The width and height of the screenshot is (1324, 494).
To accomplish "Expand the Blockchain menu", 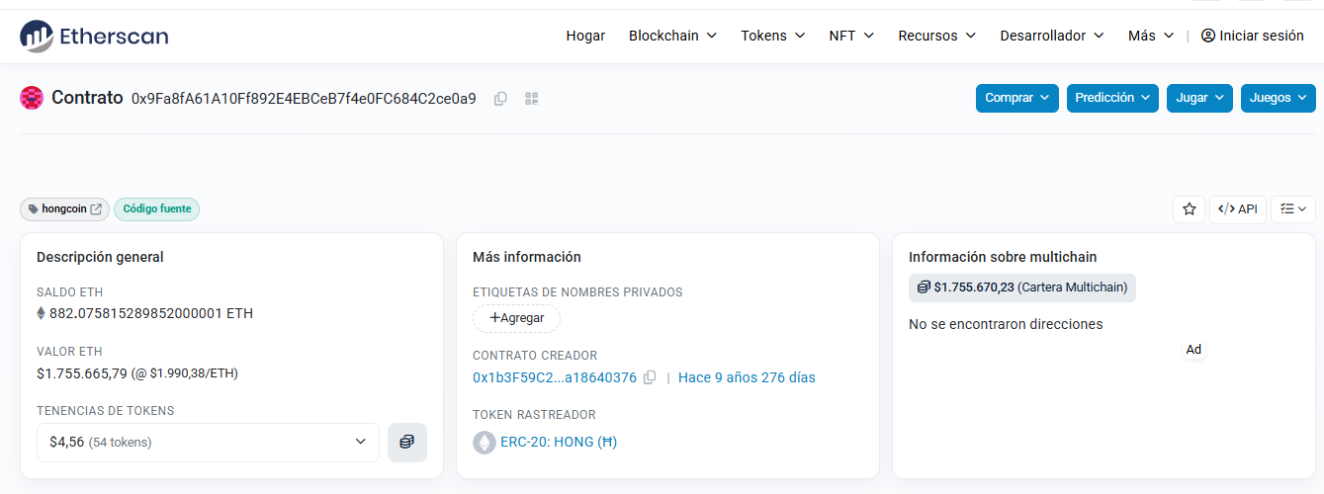I will (x=672, y=36).
